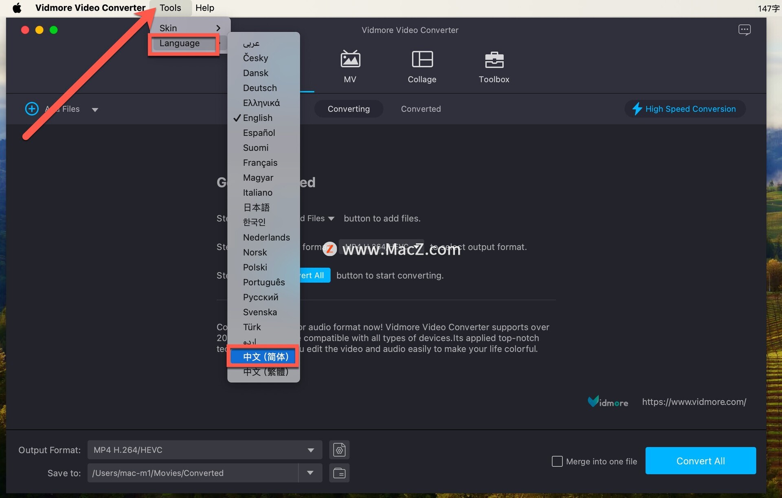Open the Collage layout icon
Image resolution: width=782 pixels, height=498 pixels.
422,59
